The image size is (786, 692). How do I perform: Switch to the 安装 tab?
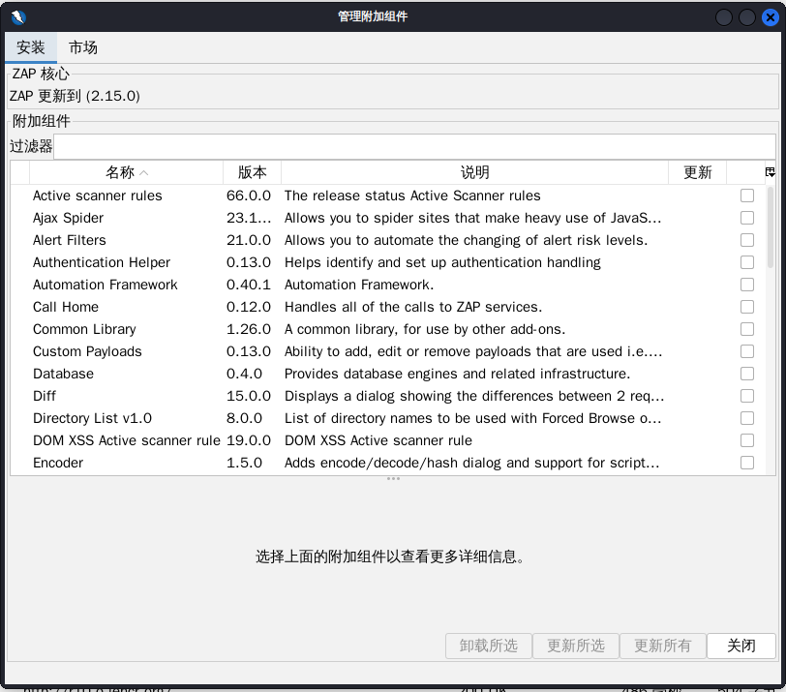coord(31,47)
